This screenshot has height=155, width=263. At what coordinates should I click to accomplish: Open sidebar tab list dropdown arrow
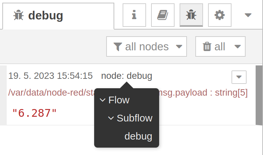click(248, 15)
